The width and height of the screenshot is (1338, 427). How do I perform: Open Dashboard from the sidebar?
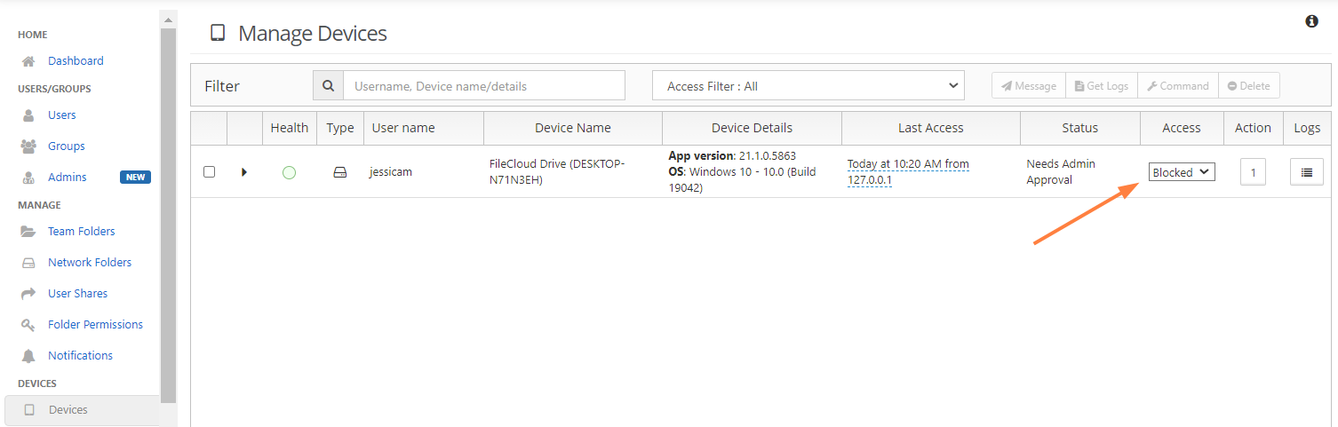pyautogui.click(x=76, y=61)
